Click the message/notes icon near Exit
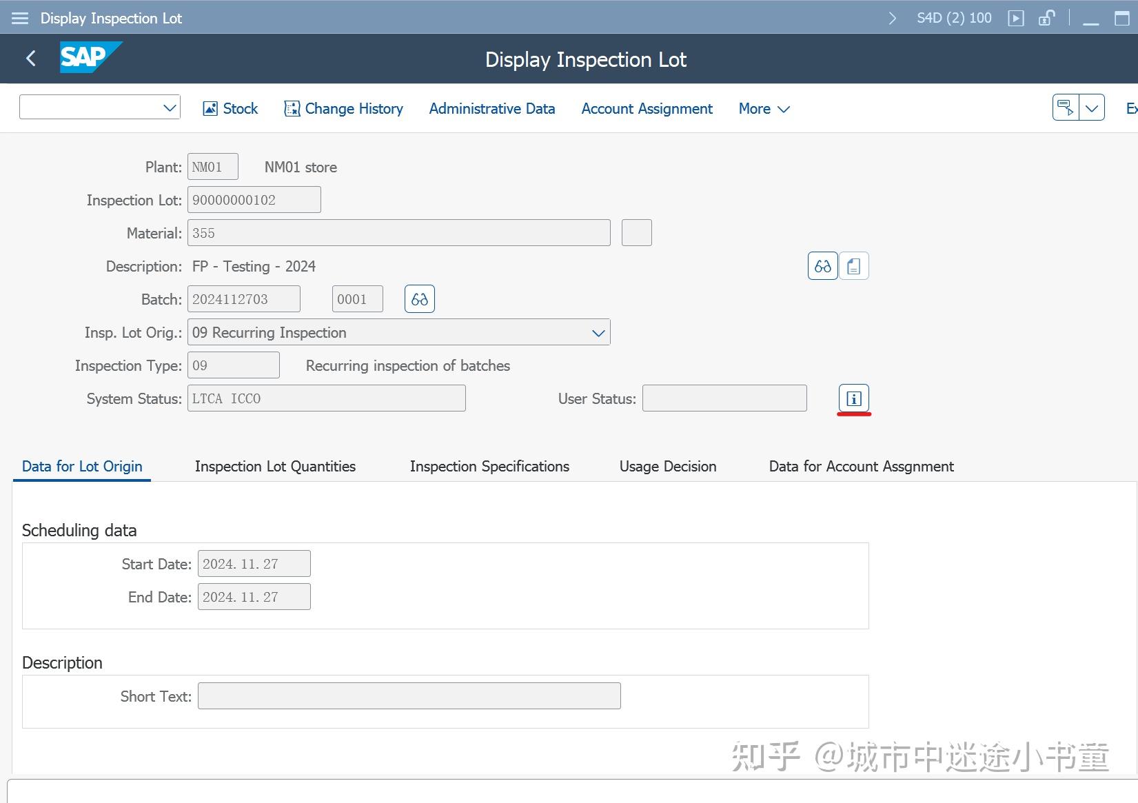 pos(1064,108)
